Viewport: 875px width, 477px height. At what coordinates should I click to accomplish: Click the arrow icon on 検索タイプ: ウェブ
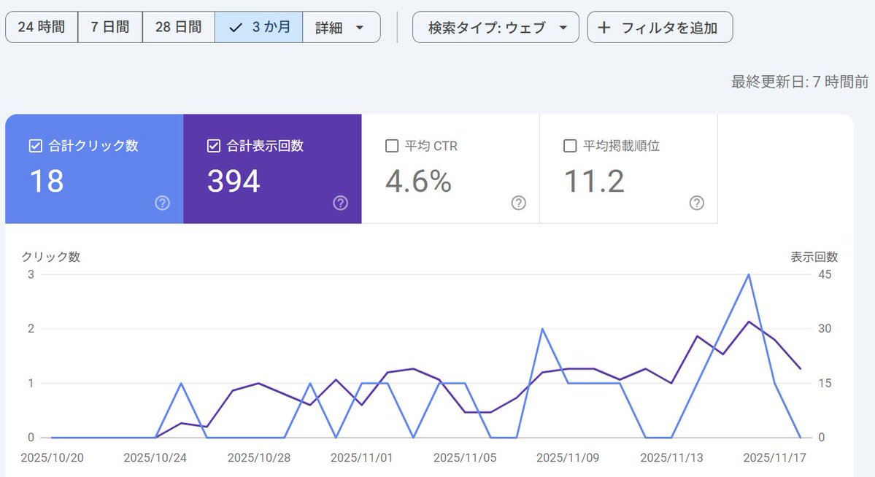(x=563, y=27)
